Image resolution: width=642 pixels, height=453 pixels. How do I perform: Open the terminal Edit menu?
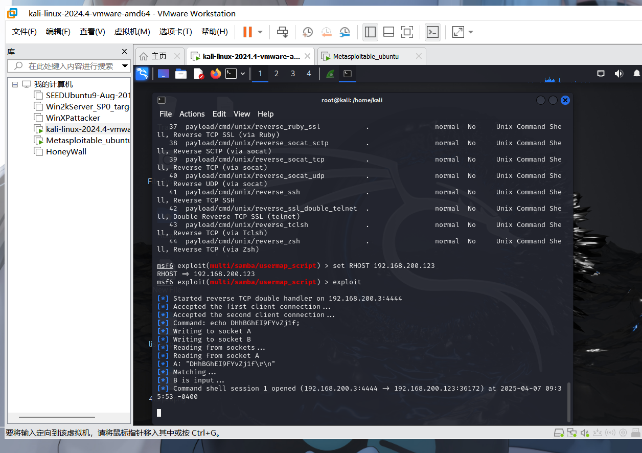[x=219, y=114]
